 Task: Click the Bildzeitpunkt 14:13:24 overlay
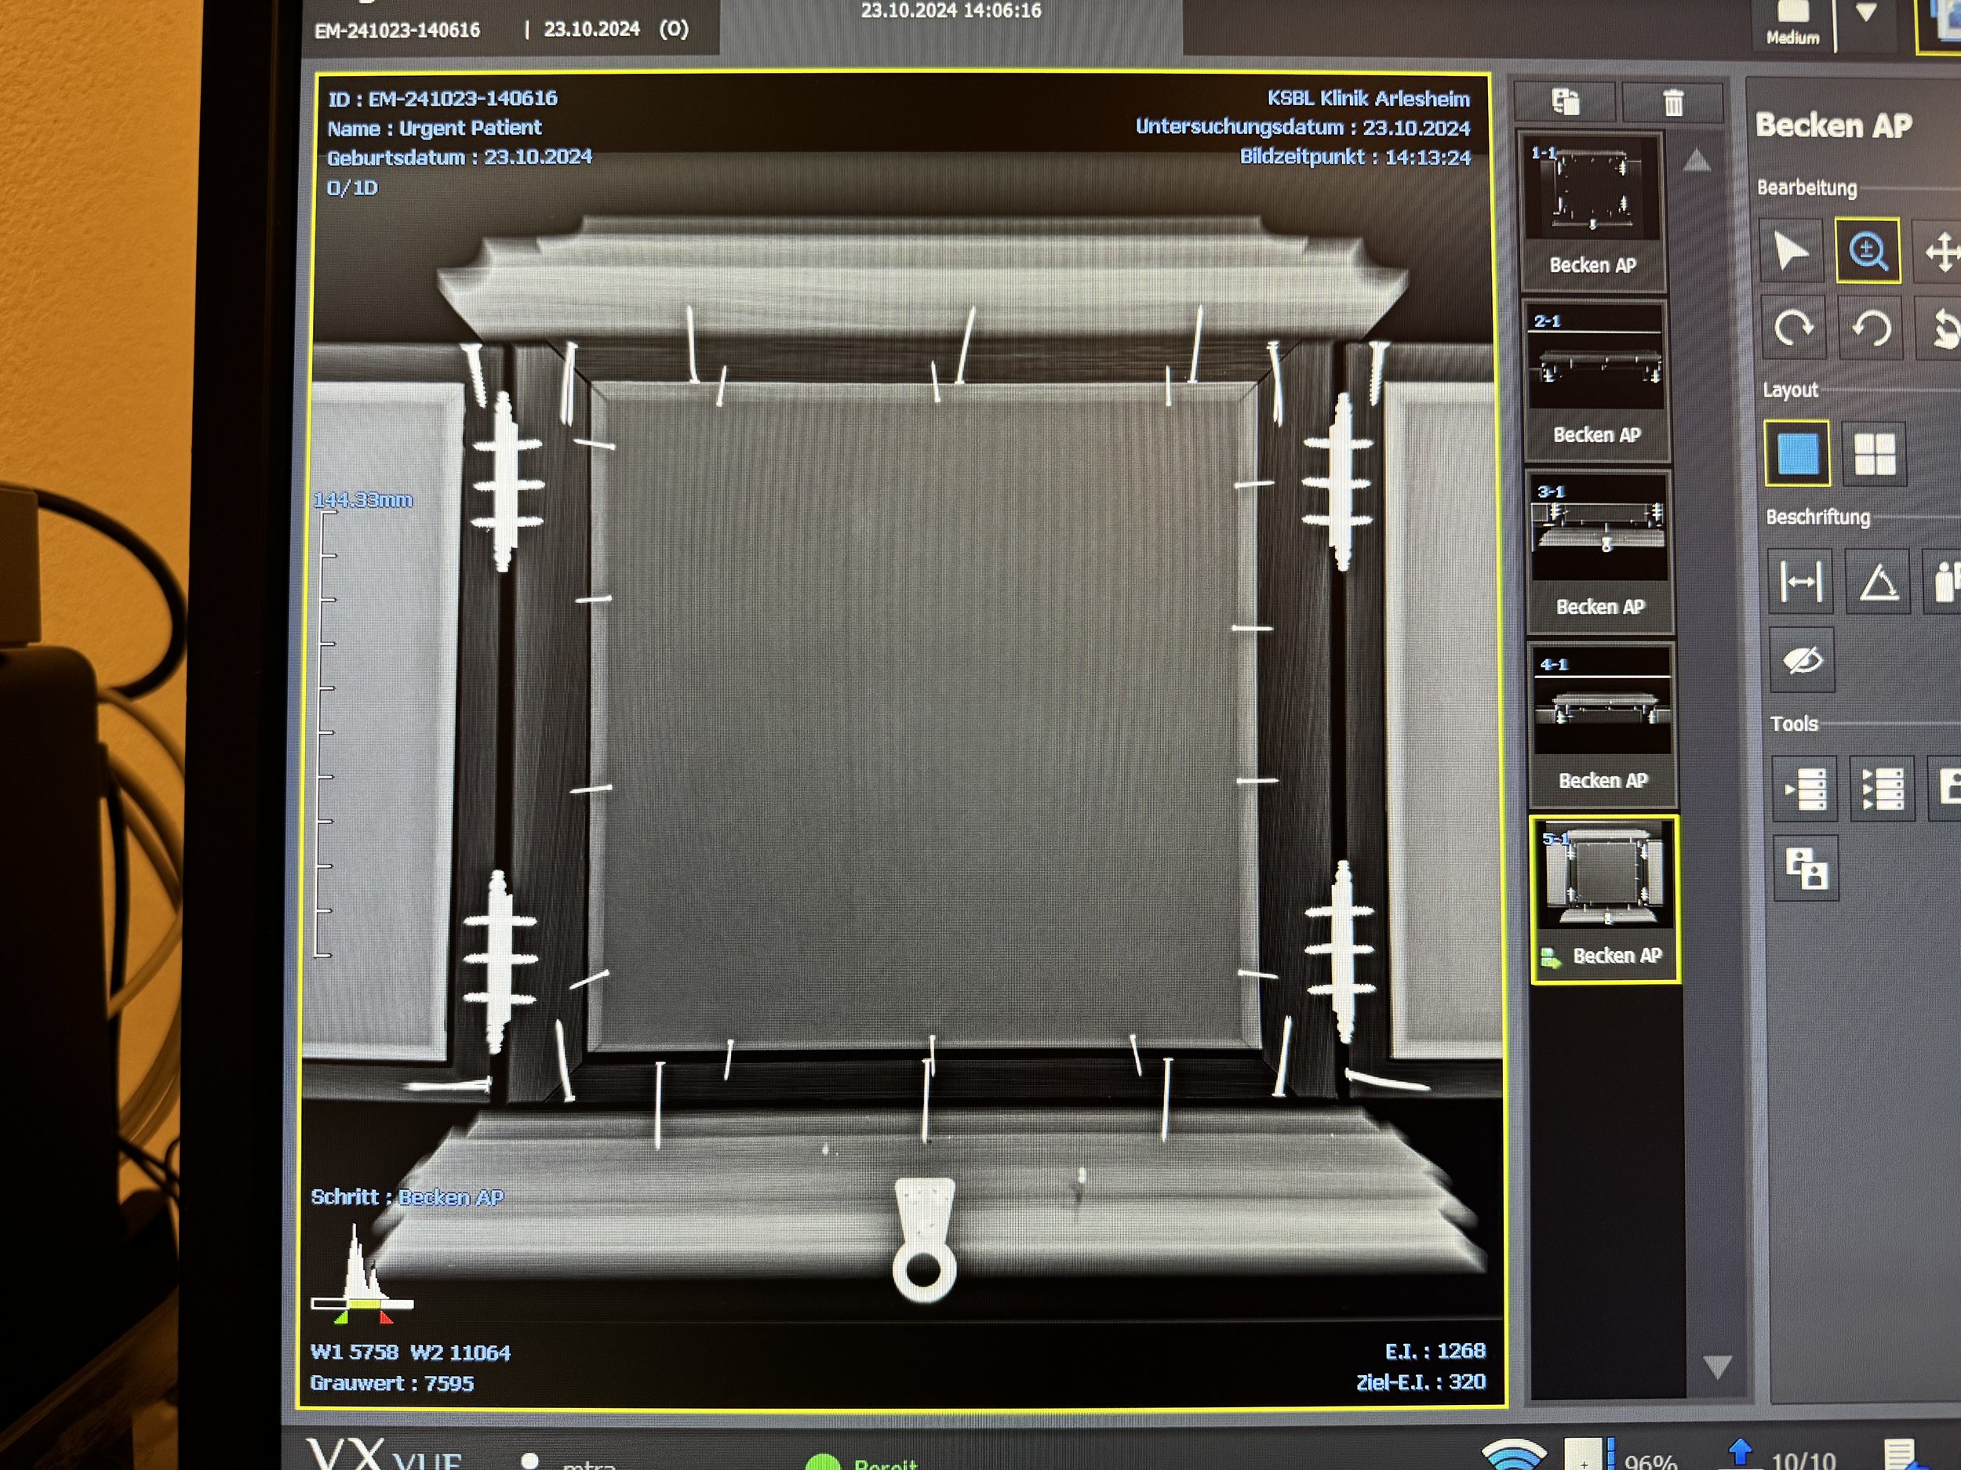[x=1355, y=157]
